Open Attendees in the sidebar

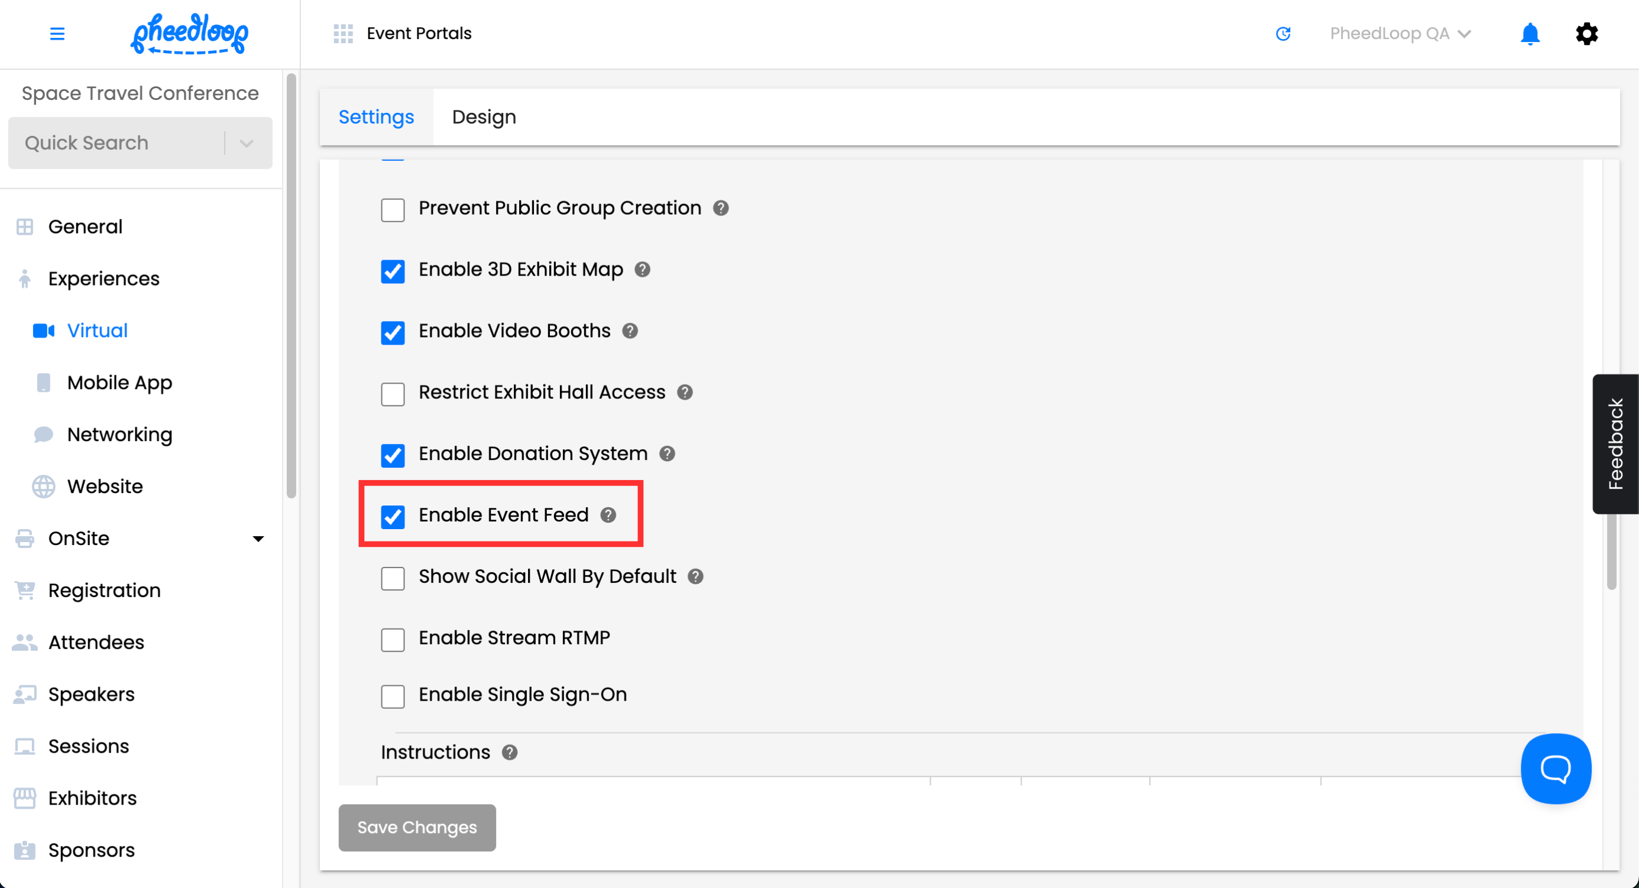tap(96, 643)
